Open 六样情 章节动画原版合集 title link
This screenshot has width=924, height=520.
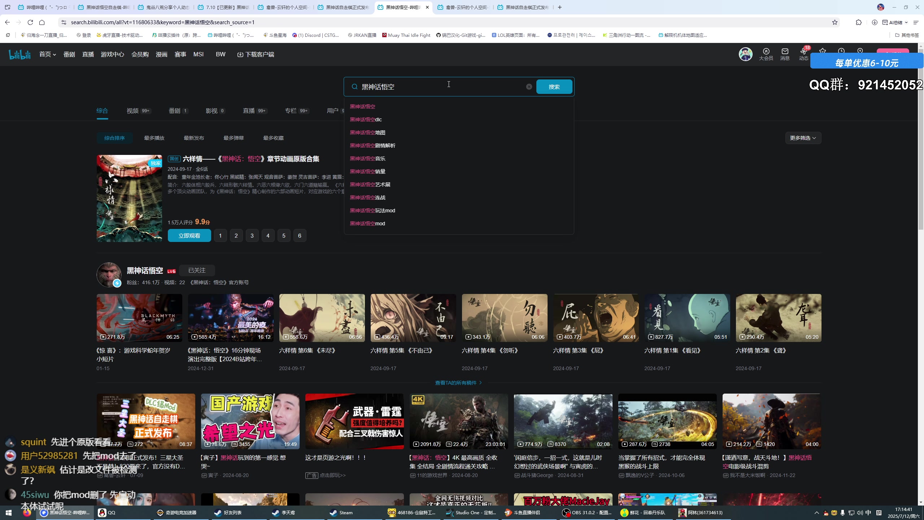coord(251,159)
